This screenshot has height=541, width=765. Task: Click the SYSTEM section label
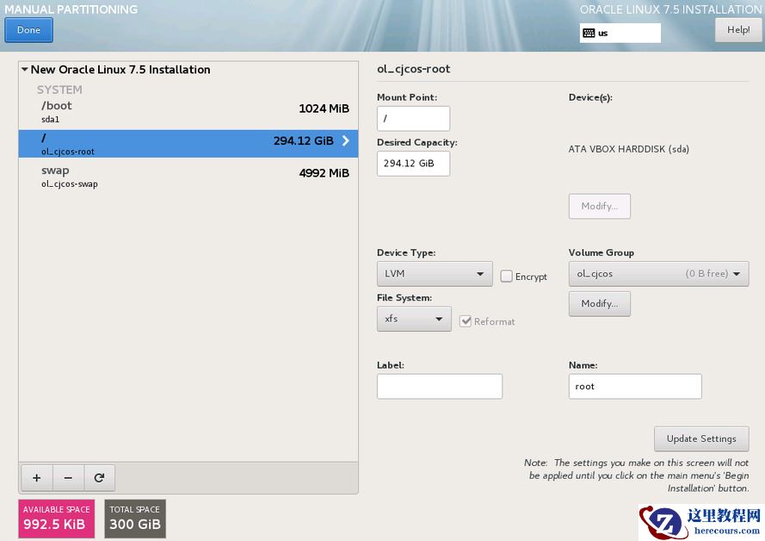[x=59, y=90]
